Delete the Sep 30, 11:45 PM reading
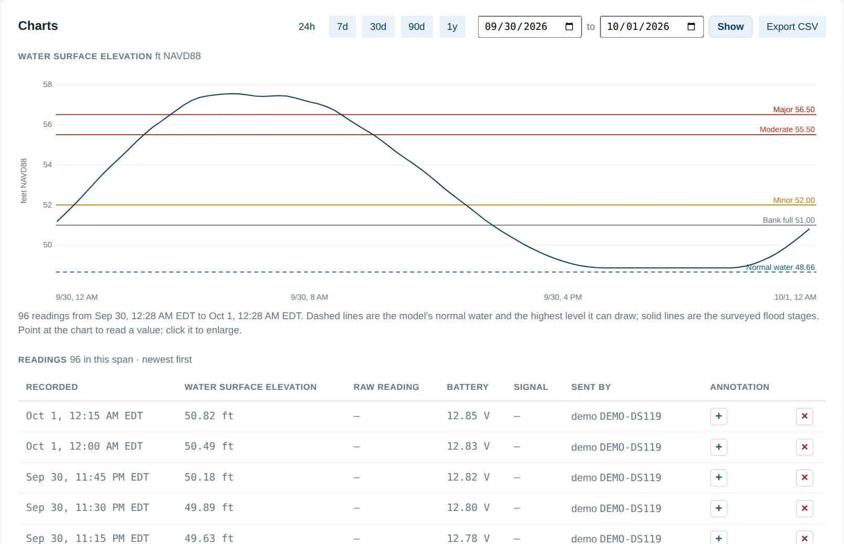This screenshot has height=544, width=844. (x=805, y=477)
